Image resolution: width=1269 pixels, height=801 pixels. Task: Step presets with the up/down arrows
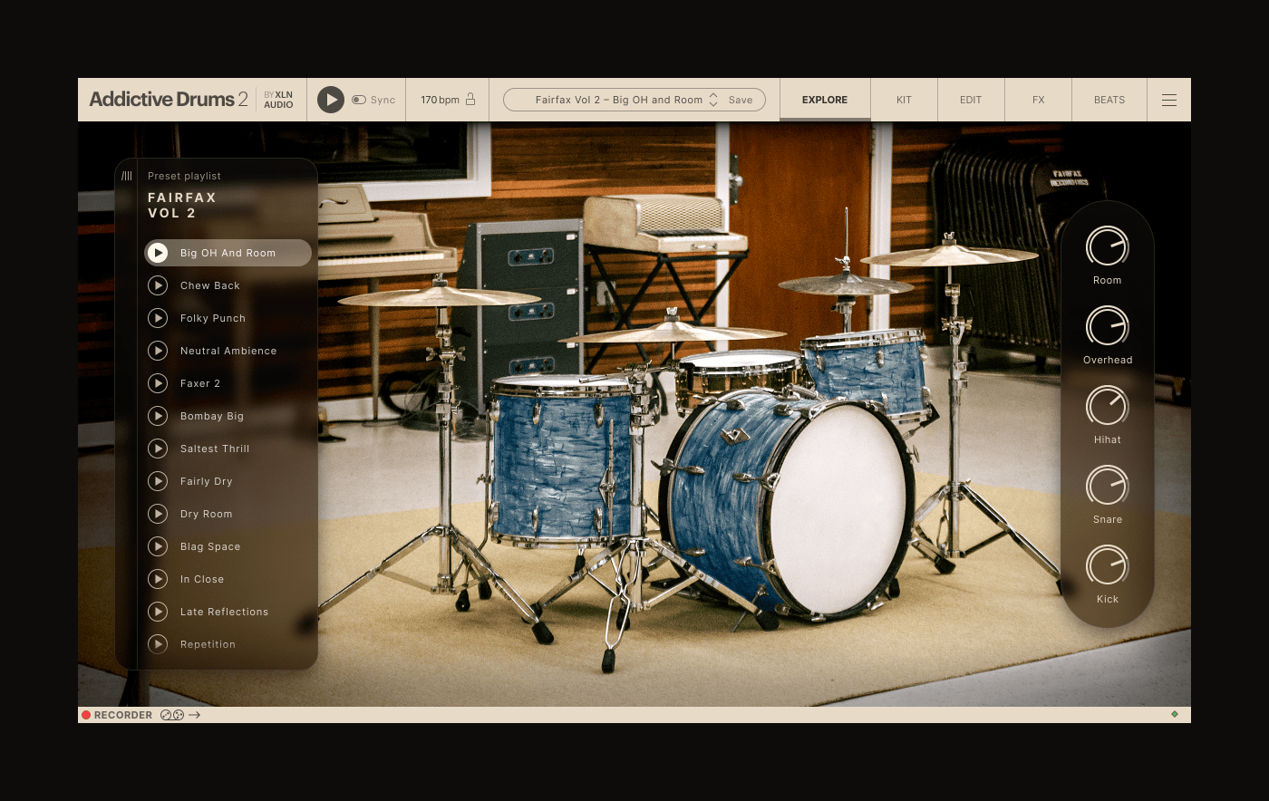(713, 100)
